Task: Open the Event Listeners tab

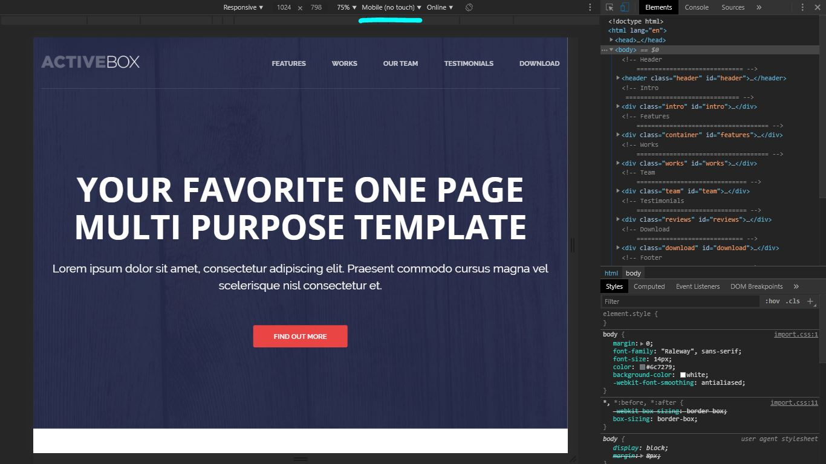Action: (698, 286)
